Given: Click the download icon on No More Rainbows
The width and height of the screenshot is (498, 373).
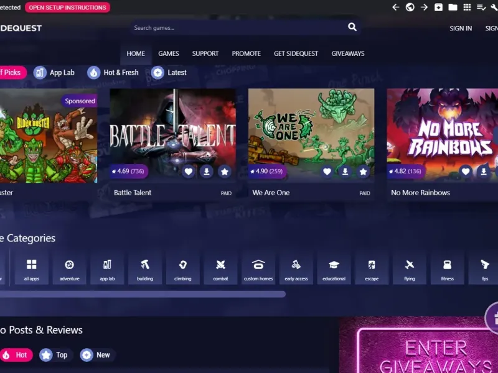Looking at the screenshot, I should click(x=484, y=172).
